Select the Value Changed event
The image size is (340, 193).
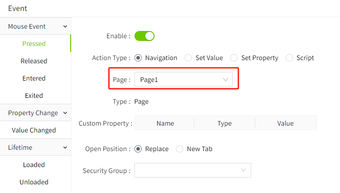tap(34, 130)
